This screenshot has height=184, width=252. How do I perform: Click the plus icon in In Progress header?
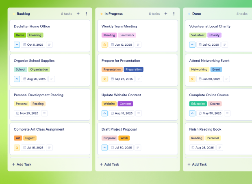click(x=166, y=13)
